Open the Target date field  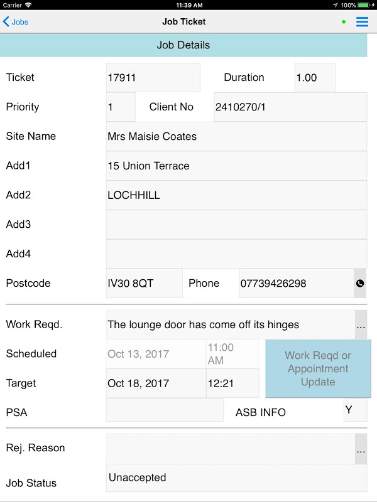(155, 383)
